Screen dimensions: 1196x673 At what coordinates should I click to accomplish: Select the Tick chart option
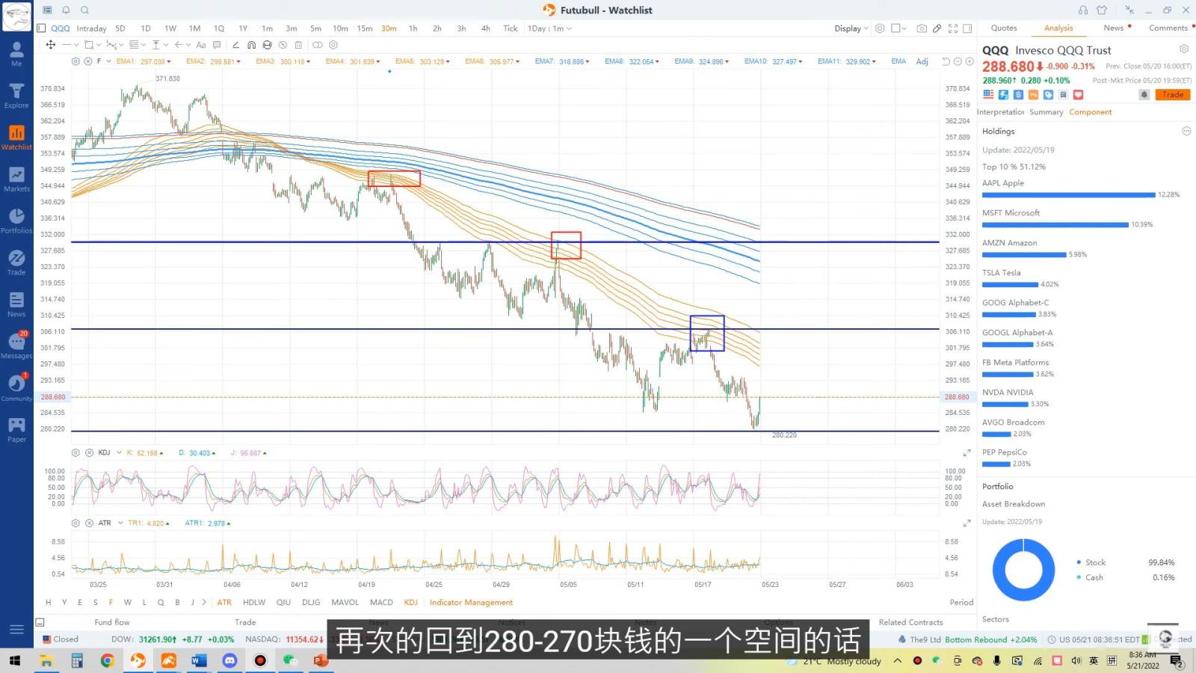click(x=510, y=28)
